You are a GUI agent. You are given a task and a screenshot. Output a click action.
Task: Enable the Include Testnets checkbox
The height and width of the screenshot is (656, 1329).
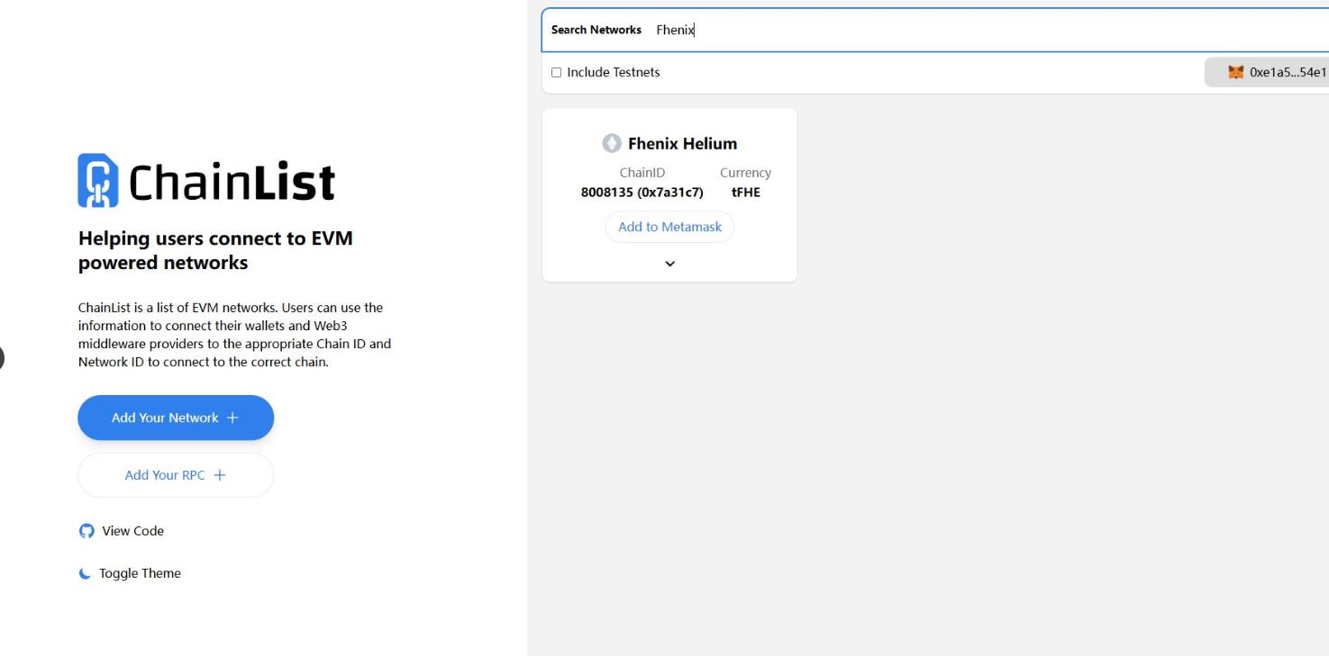click(556, 72)
